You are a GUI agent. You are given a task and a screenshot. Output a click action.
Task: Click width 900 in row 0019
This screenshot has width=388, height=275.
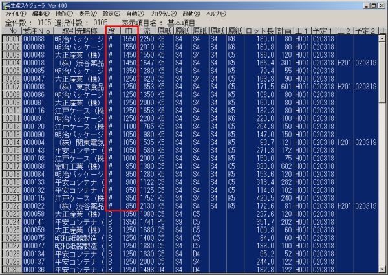click(131, 182)
